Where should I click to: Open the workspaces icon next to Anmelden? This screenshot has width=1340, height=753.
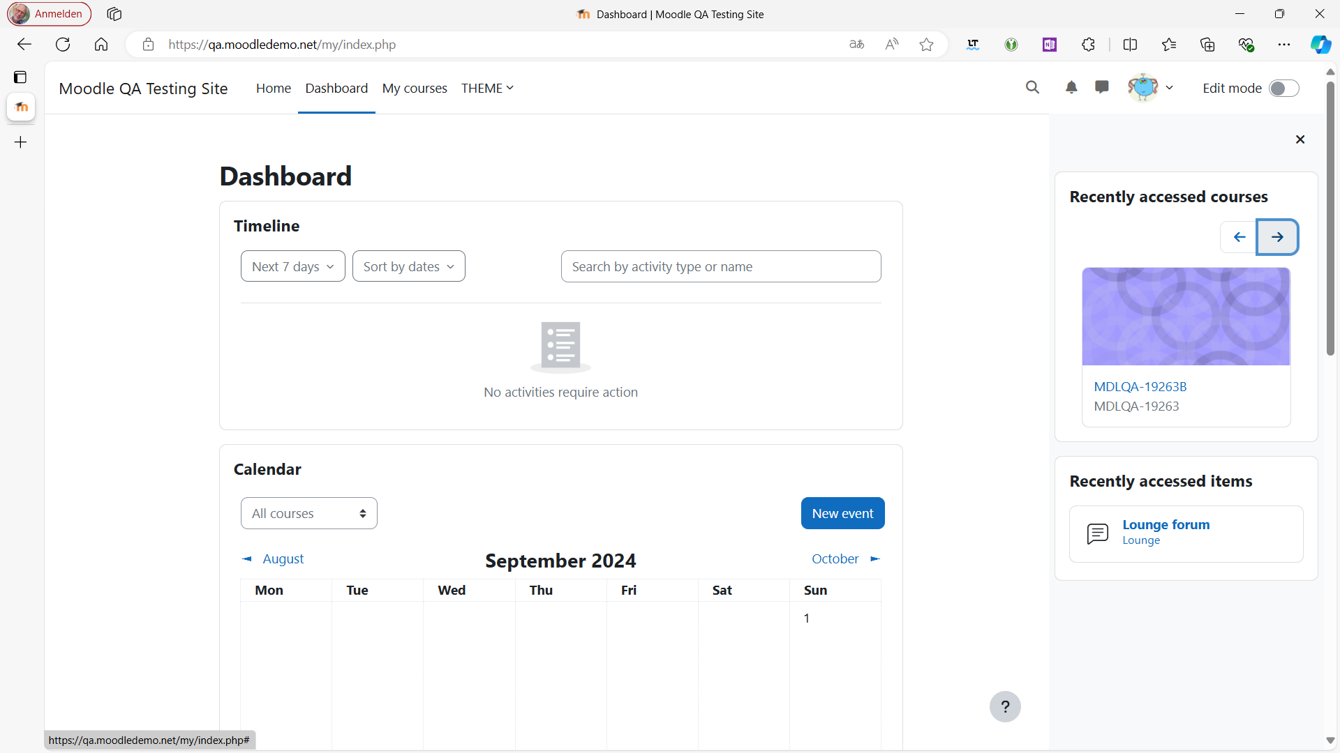pos(114,14)
